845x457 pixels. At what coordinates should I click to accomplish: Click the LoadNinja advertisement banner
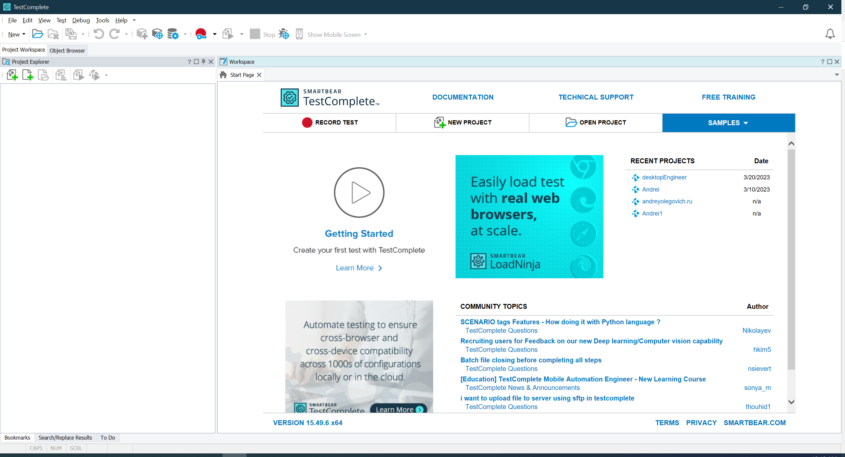pos(529,217)
